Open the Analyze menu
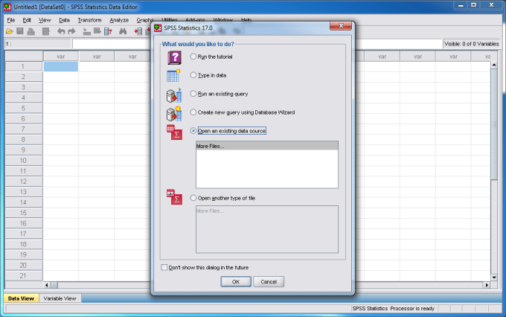Viewport: 506px width, 317px height. (119, 20)
